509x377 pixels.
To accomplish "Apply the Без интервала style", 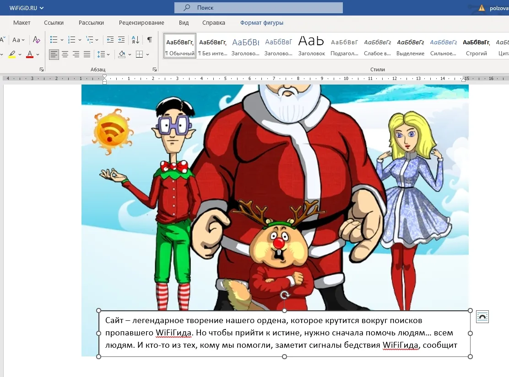I will 213,46.
